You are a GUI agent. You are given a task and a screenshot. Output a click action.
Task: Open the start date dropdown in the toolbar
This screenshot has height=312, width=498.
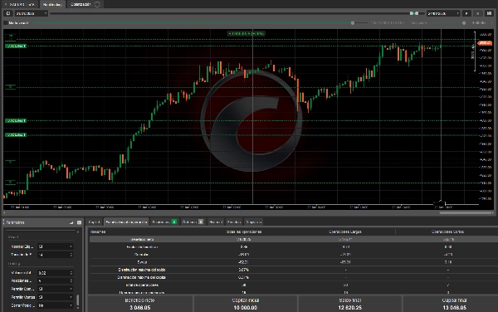32,13
